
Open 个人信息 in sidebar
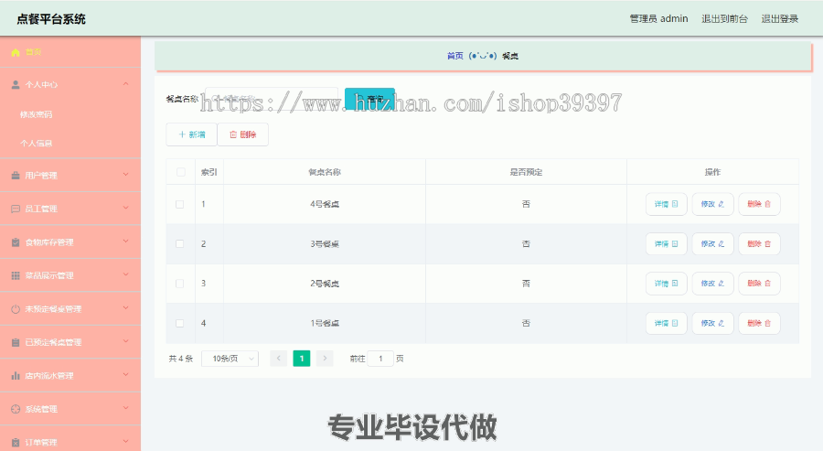(37, 143)
